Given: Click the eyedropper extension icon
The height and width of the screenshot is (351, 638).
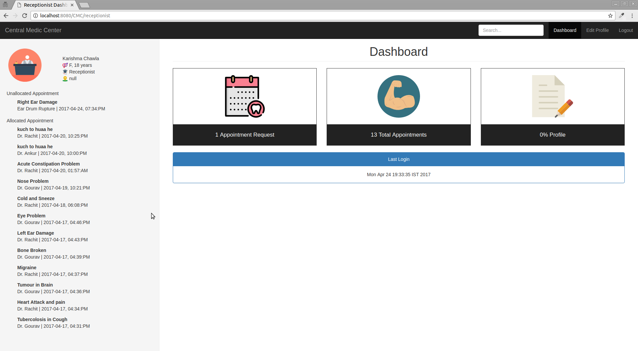Looking at the screenshot, I should click(x=621, y=16).
